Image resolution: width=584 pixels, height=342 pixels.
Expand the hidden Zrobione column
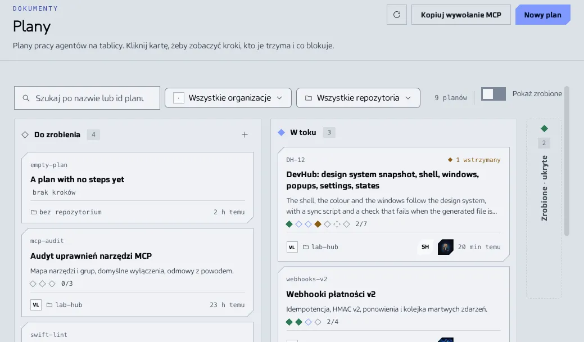tap(544, 209)
